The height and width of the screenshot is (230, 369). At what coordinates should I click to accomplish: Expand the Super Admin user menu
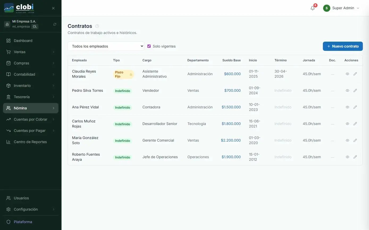point(341,8)
